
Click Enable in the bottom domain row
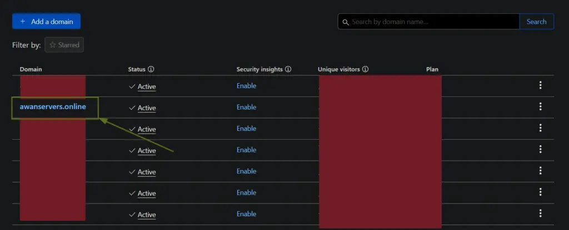[x=246, y=214]
